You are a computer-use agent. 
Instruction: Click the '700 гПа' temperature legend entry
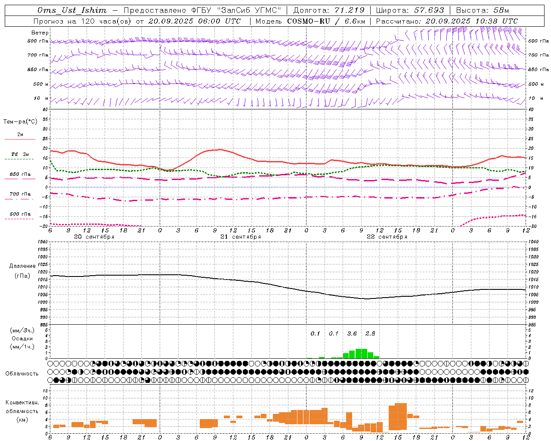20,194
